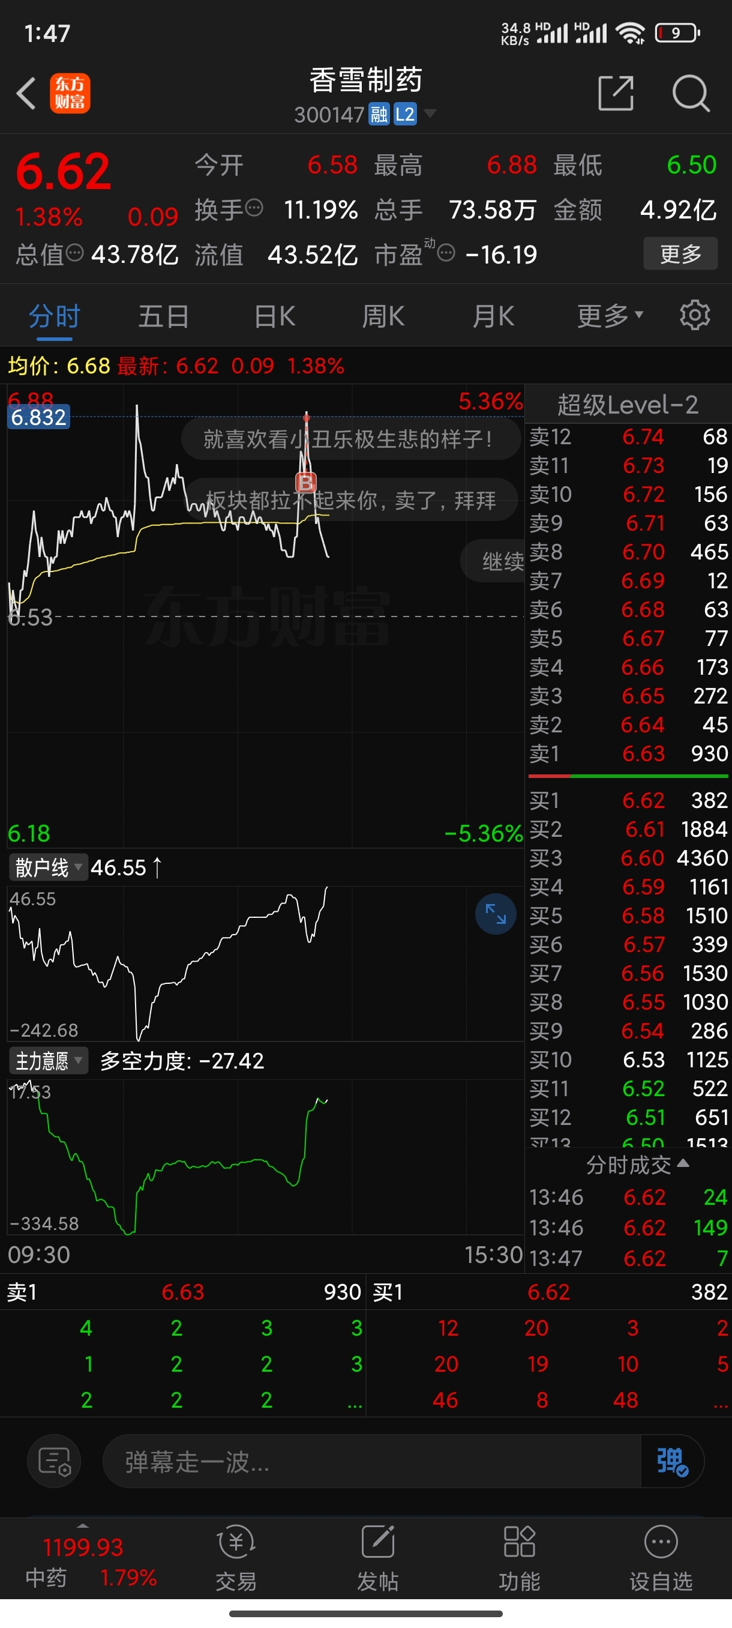732x1628 pixels.
Task: Tap the red B buy marker on chart
Action: tap(305, 483)
